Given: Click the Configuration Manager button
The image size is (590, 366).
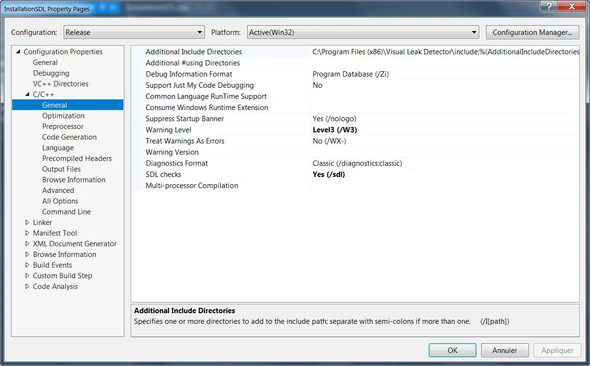Looking at the screenshot, I should 532,32.
